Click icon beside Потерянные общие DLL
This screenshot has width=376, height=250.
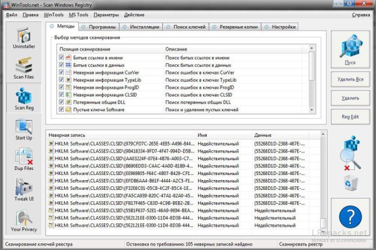(x=68, y=102)
